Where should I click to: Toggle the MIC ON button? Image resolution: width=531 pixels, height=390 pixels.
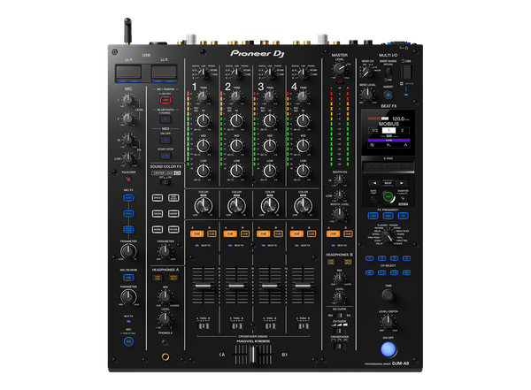[x=128, y=341]
